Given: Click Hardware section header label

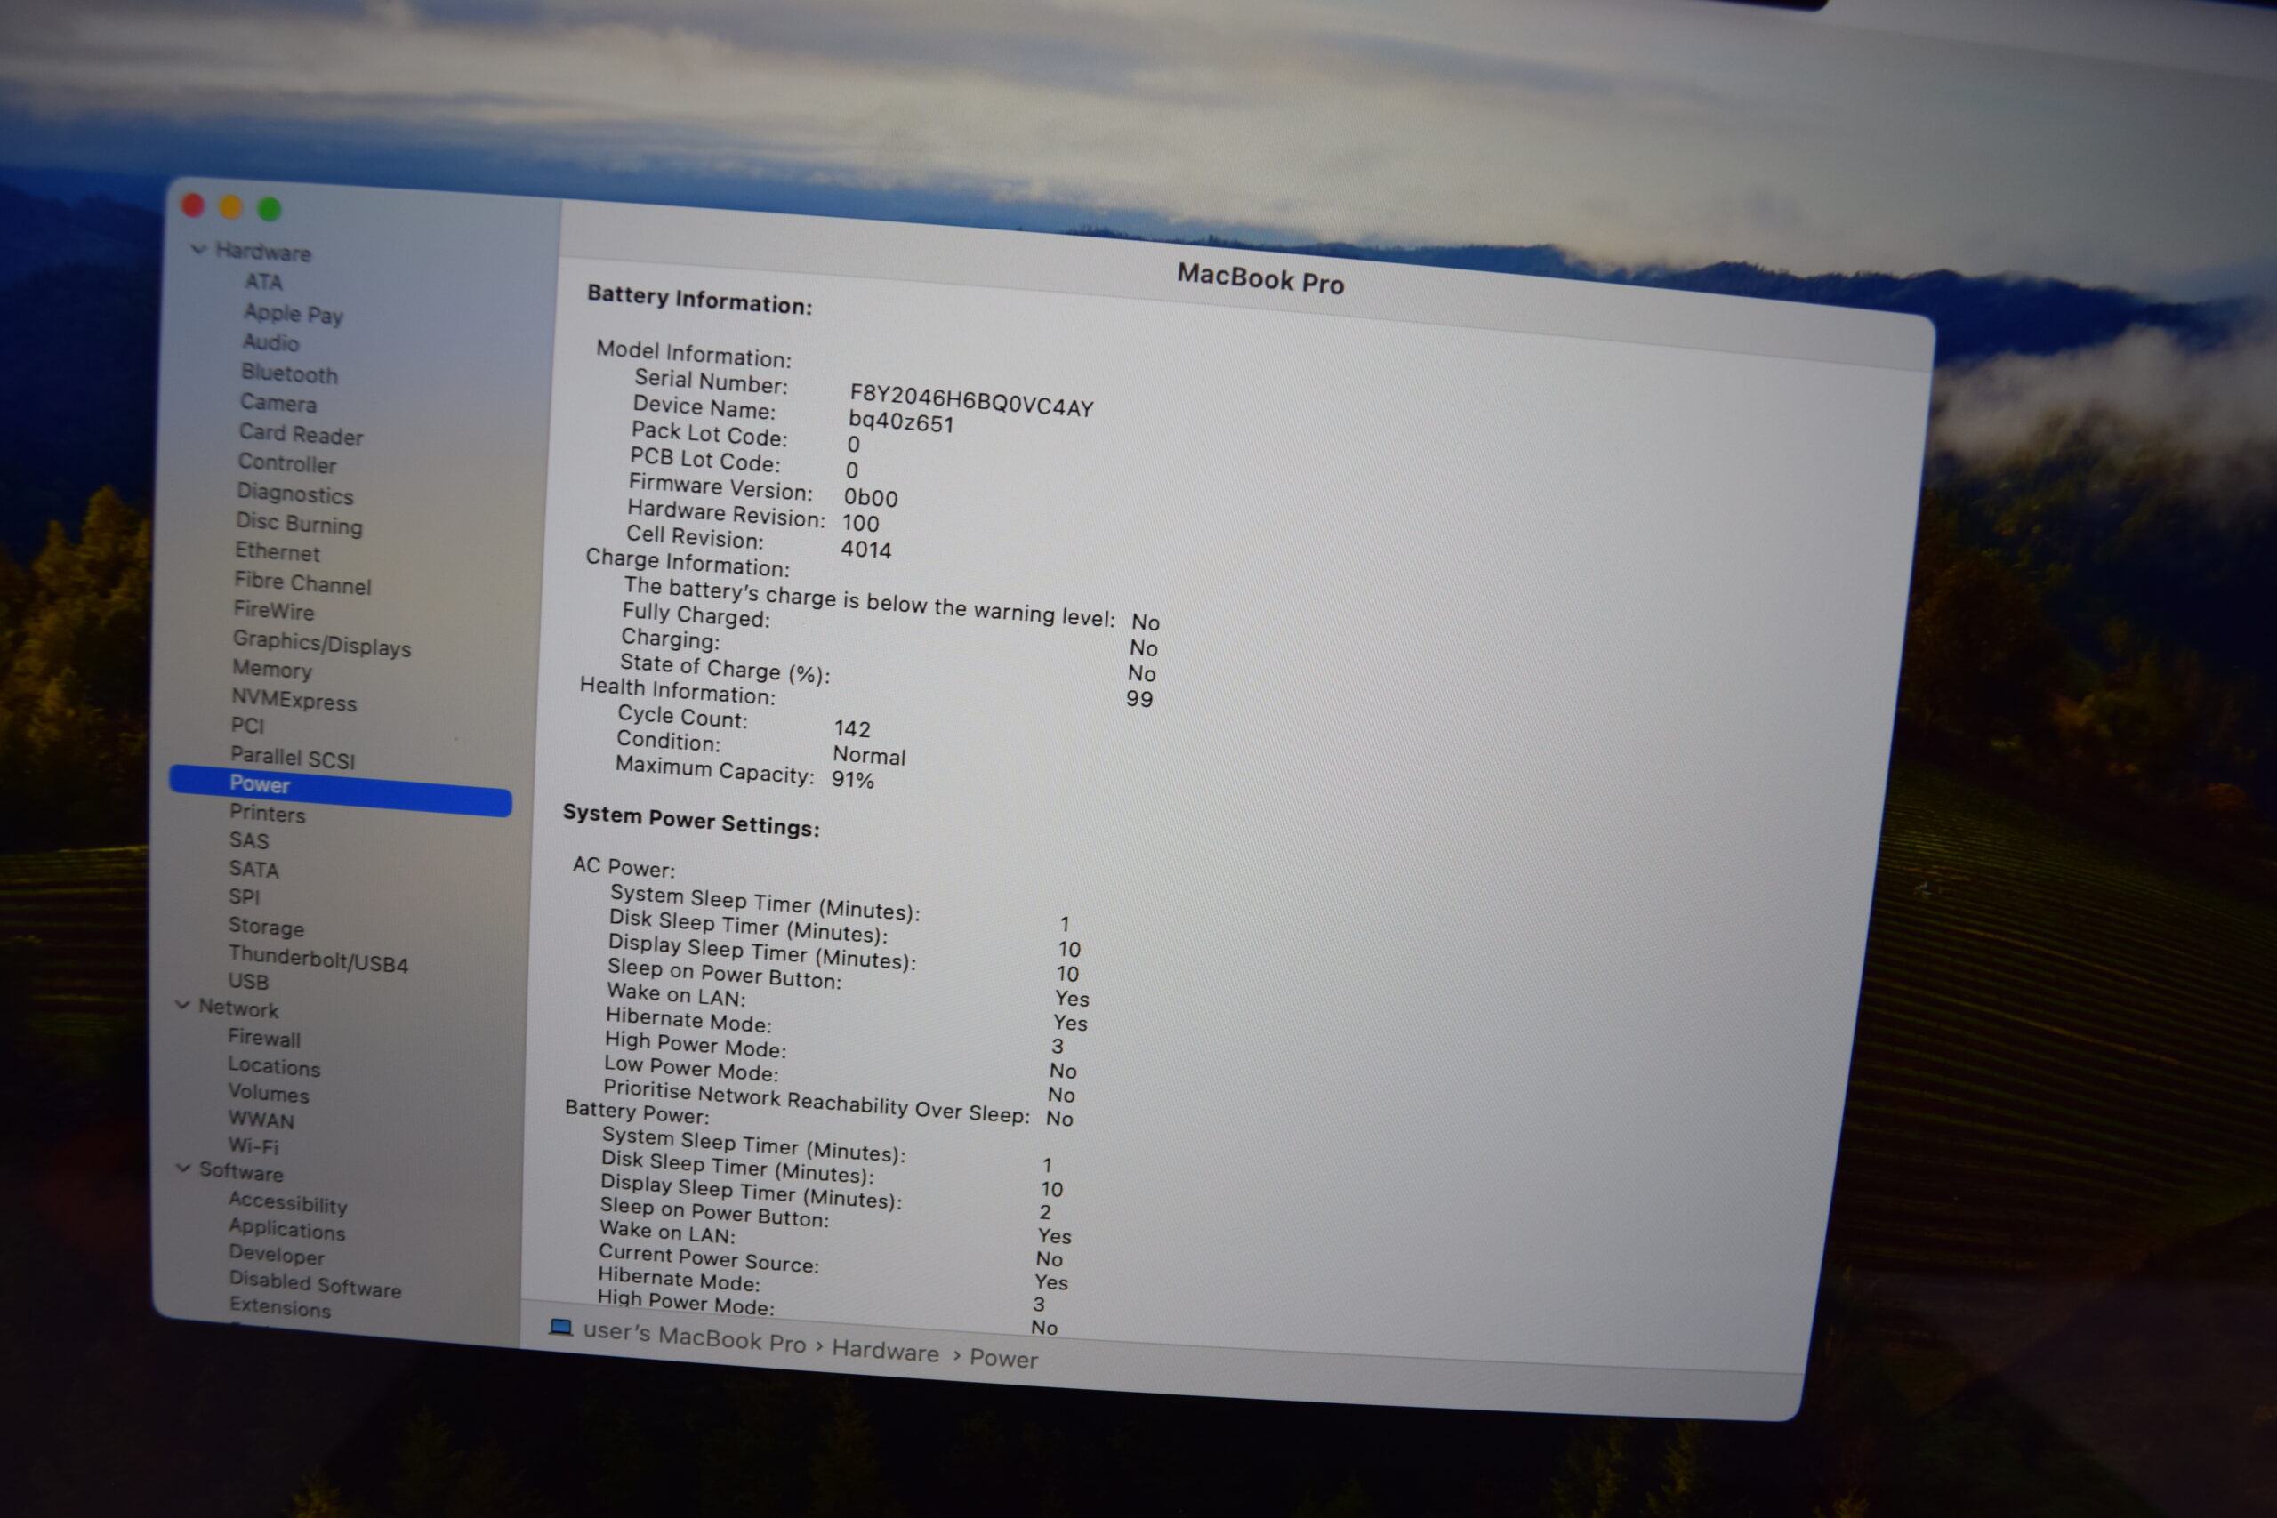Looking at the screenshot, I should (263, 252).
